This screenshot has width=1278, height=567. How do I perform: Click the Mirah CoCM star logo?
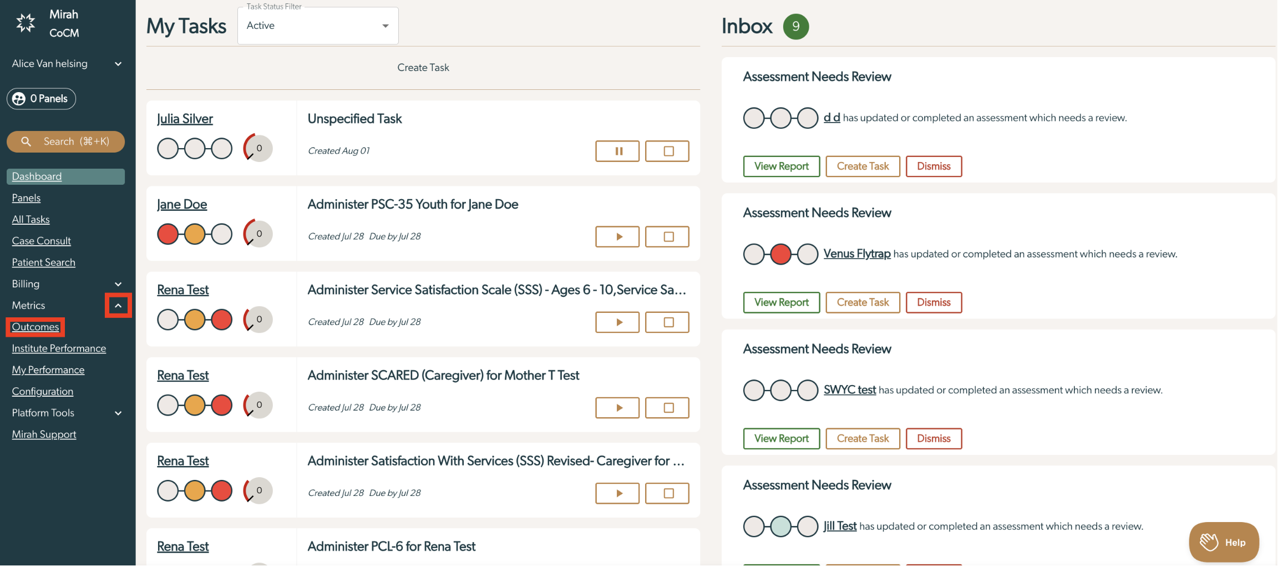[26, 23]
